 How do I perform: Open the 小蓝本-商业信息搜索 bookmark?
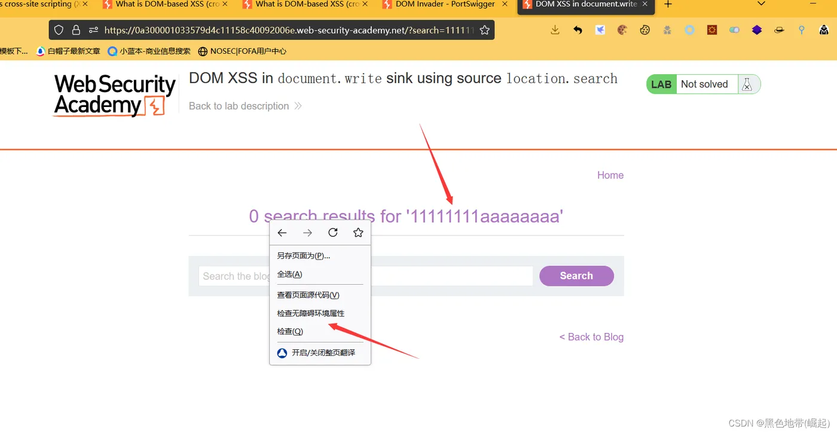pyautogui.click(x=149, y=51)
